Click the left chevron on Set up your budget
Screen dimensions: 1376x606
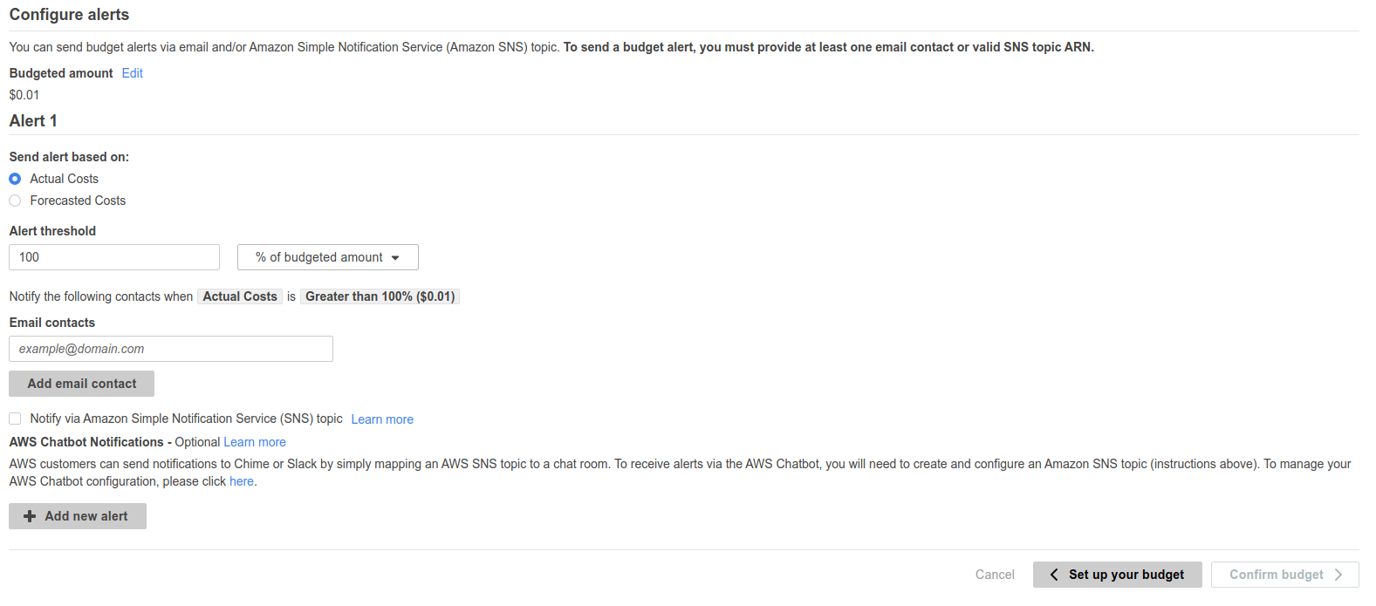[1054, 575]
